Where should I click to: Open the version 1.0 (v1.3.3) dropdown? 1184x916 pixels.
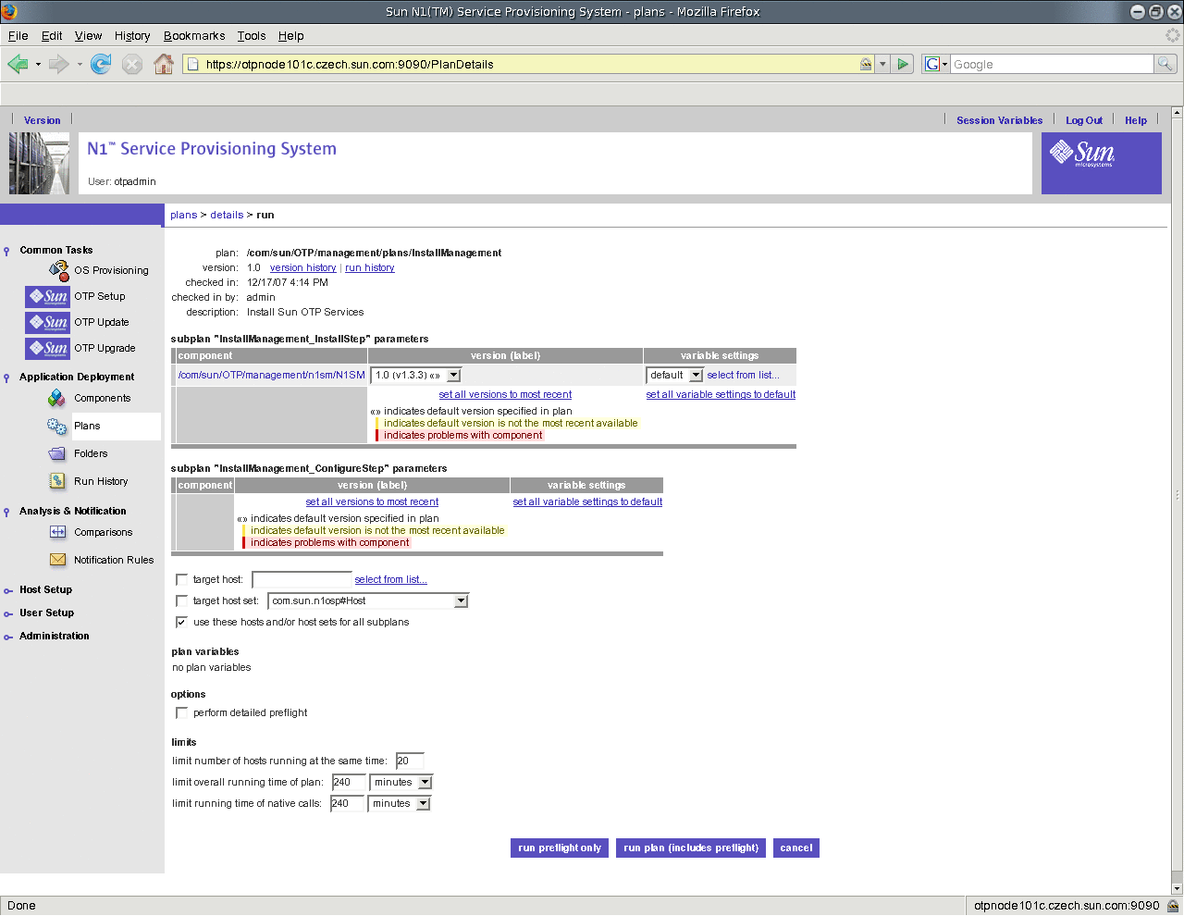(415, 375)
